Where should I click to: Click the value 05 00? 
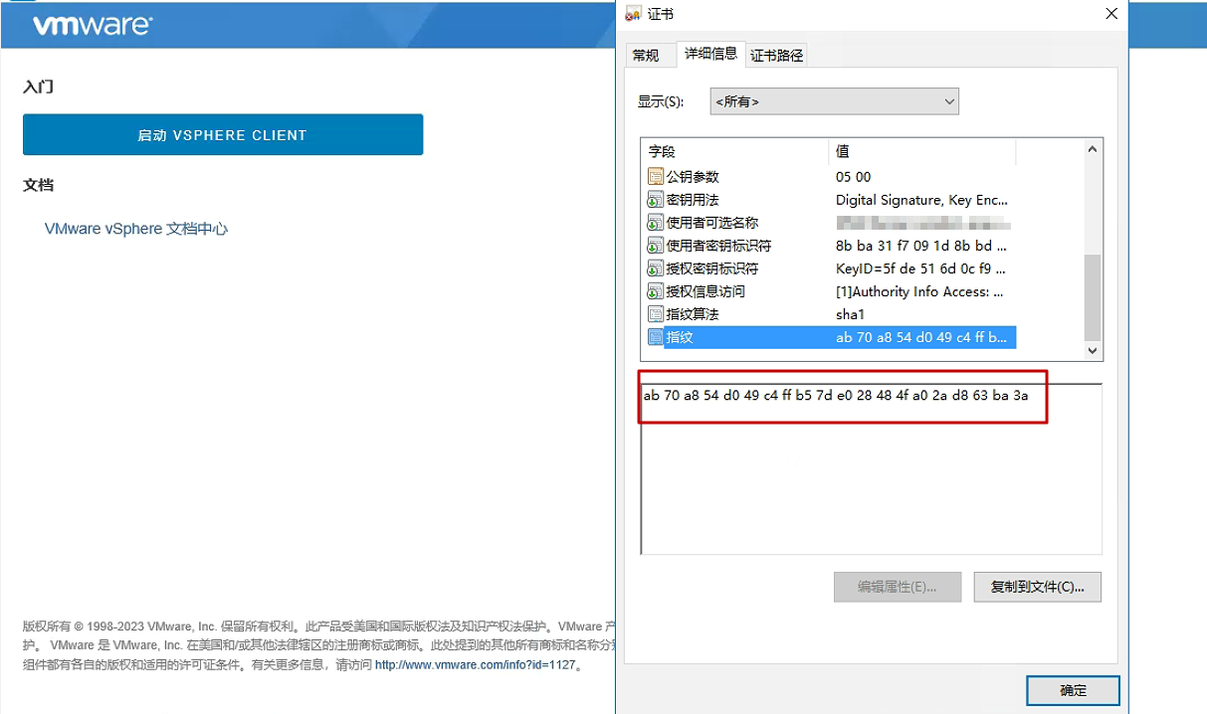[x=854, y=177]
